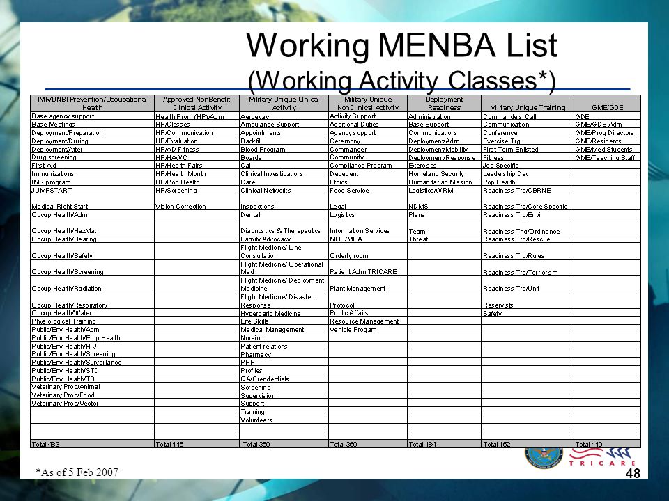The width and height of the screenshot is (669, 501).
Task: Select the 'Additional Duties' cell
Action: click(368, 125)
